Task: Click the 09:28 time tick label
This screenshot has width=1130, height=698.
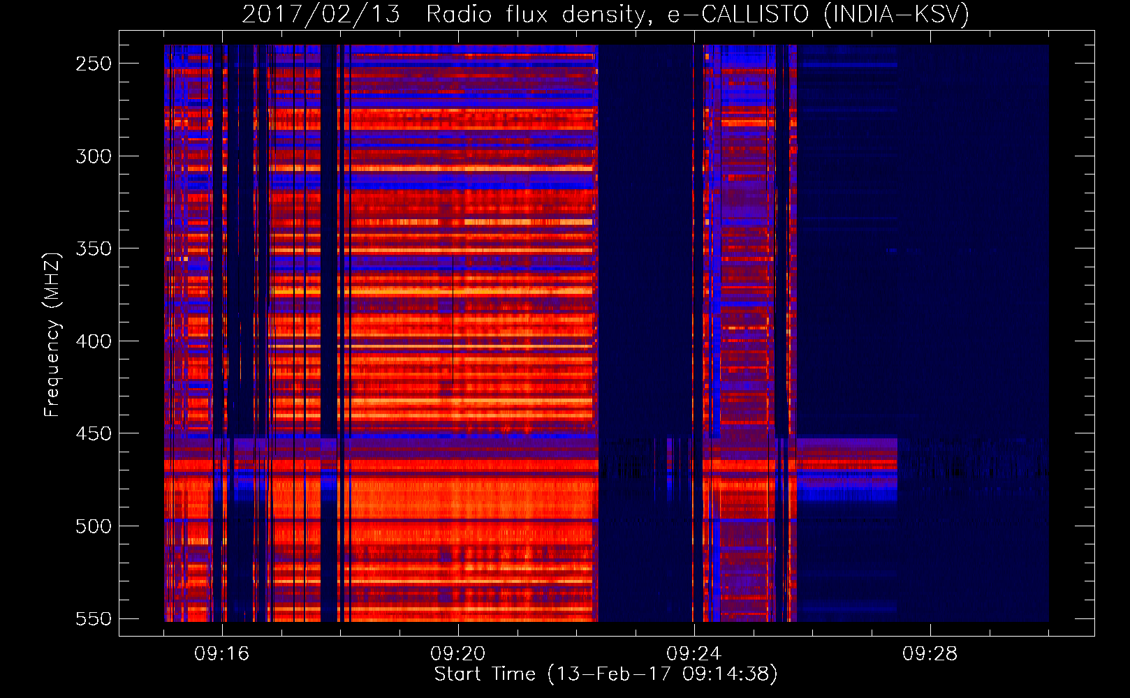Action: coord(930,654)
